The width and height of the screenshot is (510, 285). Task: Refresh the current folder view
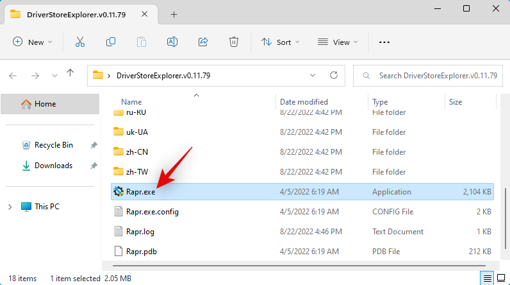334,75
